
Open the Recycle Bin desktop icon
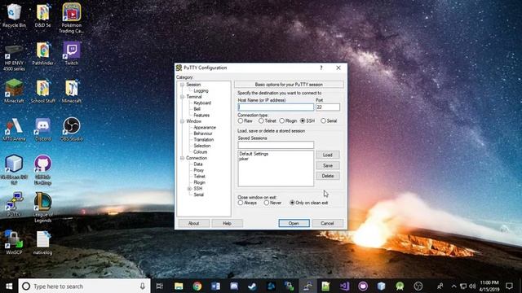14,15
